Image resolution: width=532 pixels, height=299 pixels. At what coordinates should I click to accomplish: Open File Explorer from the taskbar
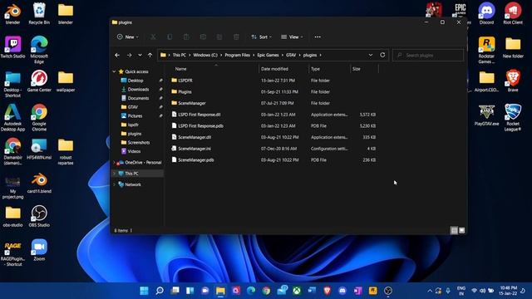click(220, 291)
